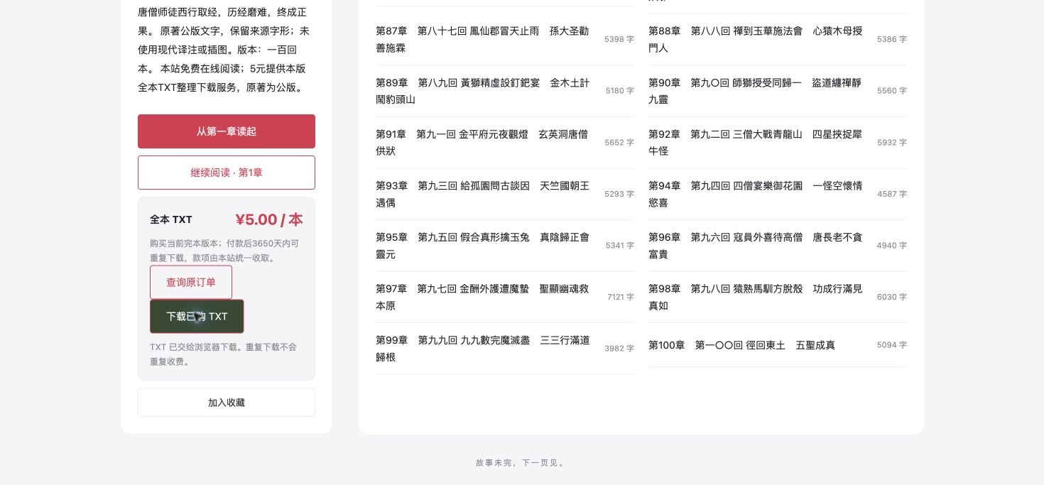Click the TXT 已交给浏览器下载 status note
1044x485 pixels.
[x=223, y=354]
